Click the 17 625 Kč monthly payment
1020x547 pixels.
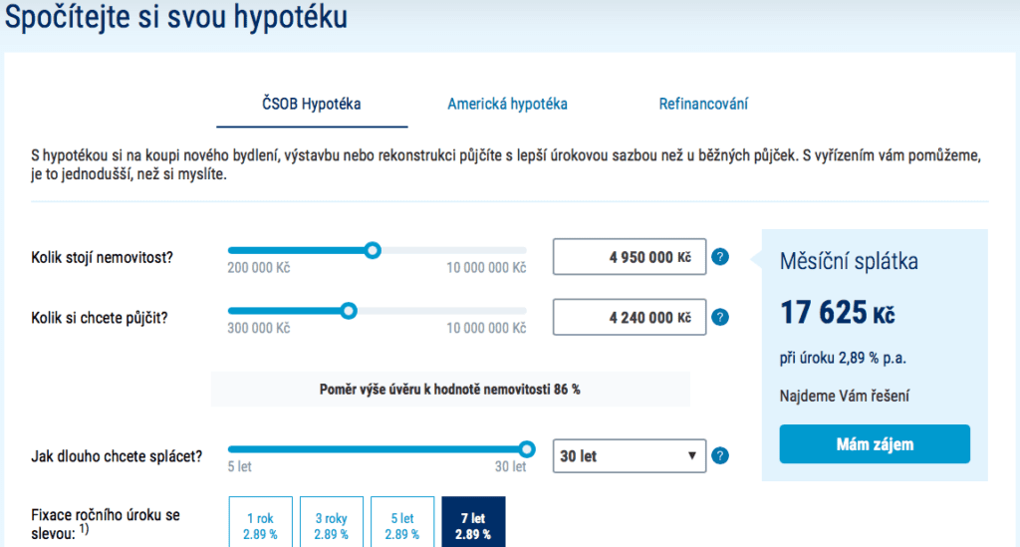point(837,313)
